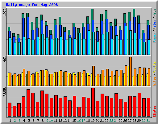158x124 pixels.
Task: Select the green day label 23
Action: click(111, 121)
